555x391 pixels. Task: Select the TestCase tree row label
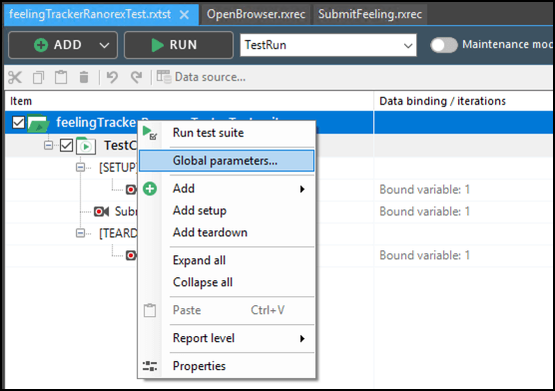[121, 146]
